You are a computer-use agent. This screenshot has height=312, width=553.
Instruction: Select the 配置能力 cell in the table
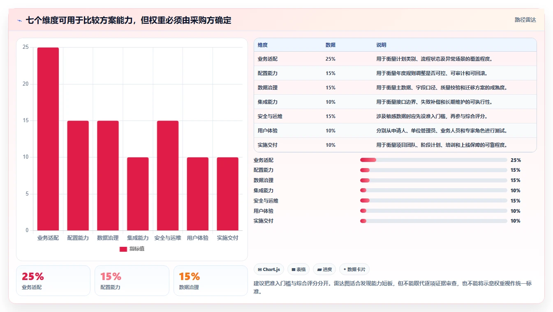click(x=268, y=73)
